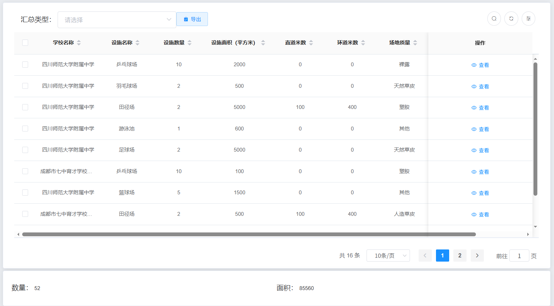Click 查看 for the 足球场 row
The height and width of the screenshot is (306, 554).
(480, 150)
